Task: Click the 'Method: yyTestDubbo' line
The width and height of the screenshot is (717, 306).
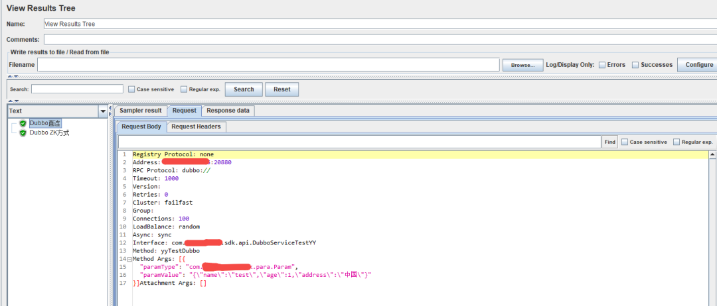Action: pos(166,251)
